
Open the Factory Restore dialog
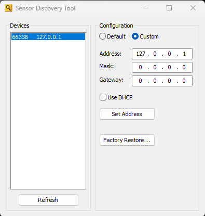click(127, 140)
